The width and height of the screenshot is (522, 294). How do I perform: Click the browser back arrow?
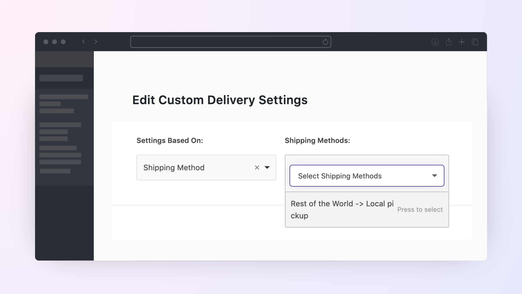(84, 42)
